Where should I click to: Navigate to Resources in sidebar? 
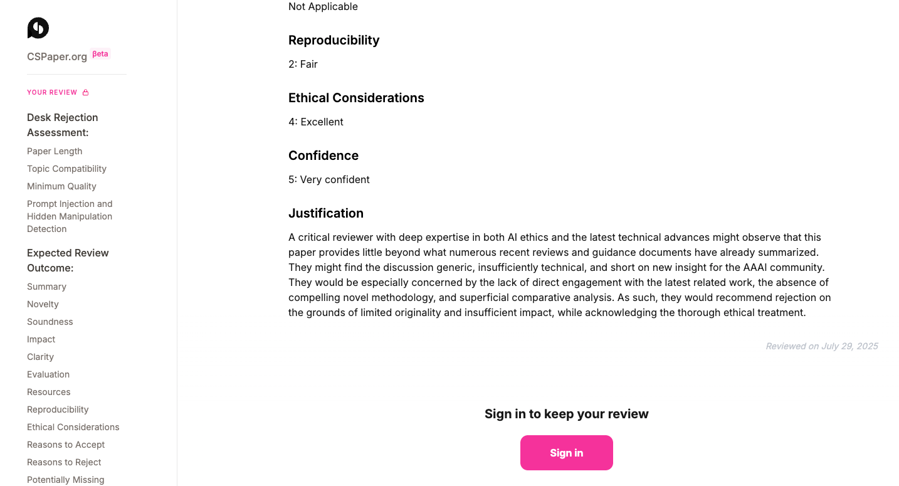point(48,392)
